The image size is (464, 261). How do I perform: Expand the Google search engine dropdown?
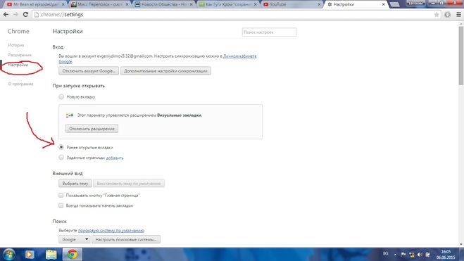click(75, 239)
